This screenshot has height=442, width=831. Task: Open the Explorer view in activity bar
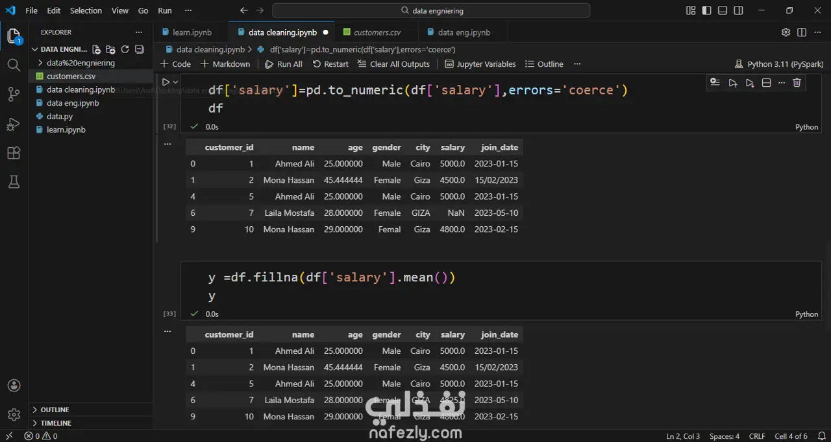coord(14,36)
